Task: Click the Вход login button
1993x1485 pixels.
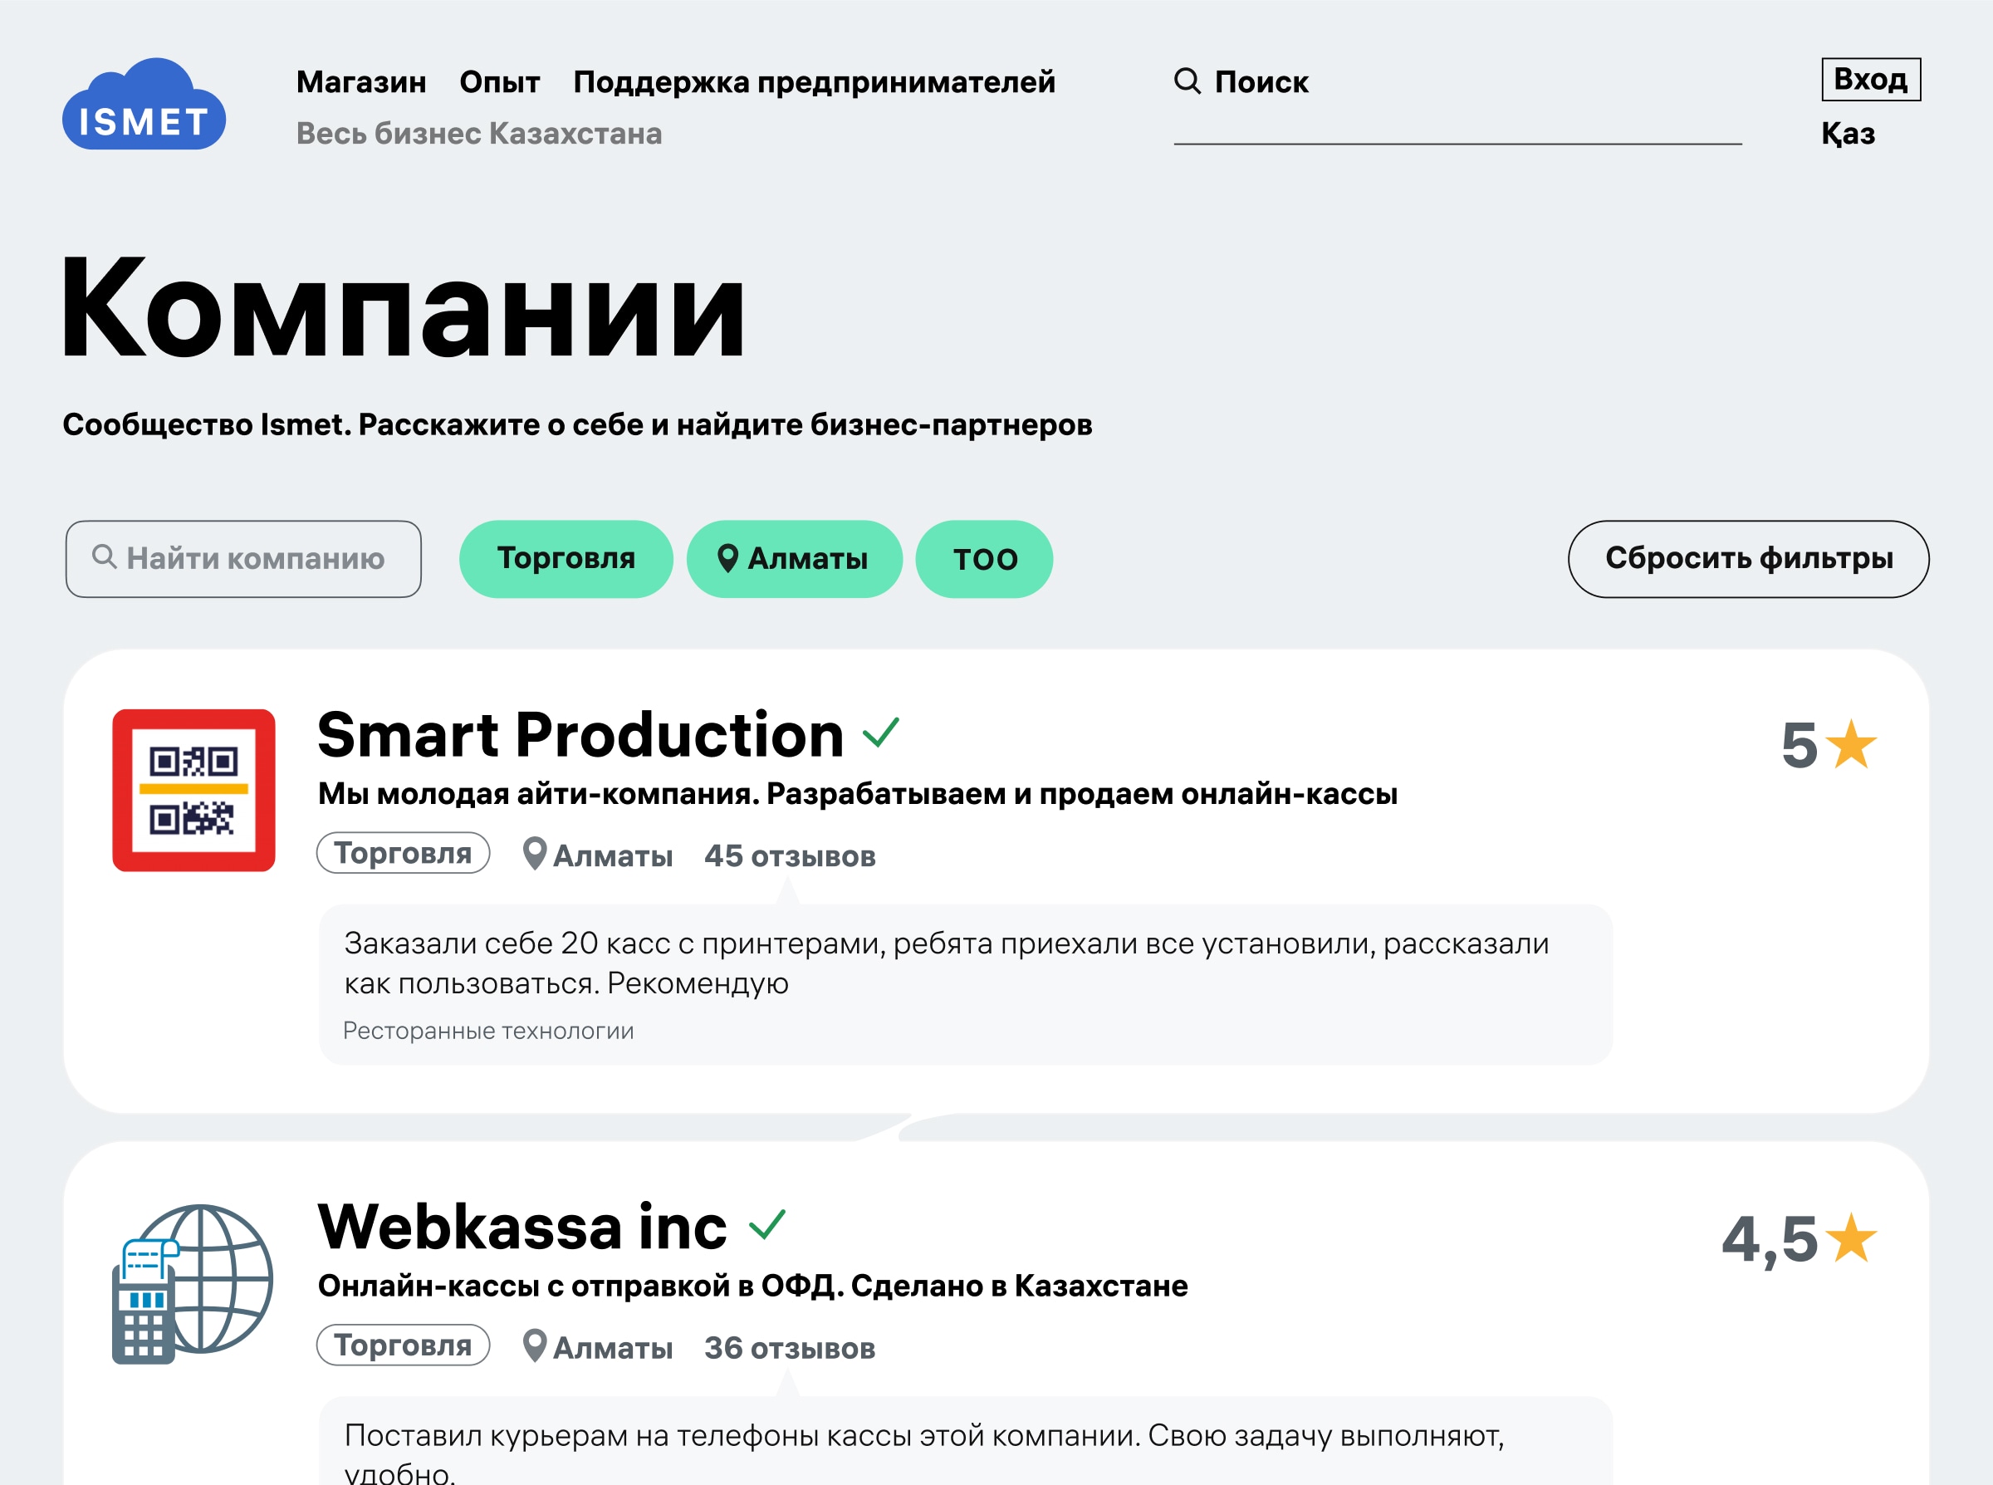Action: [x=1870, y=79]
